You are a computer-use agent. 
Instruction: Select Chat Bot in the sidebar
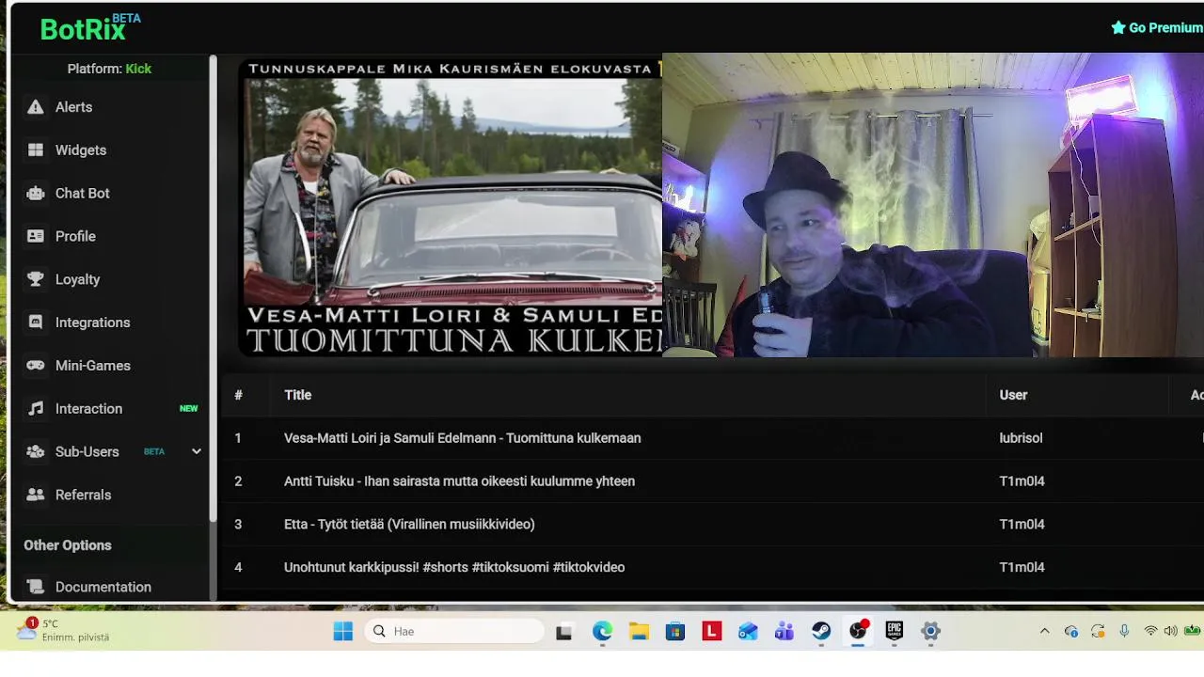pyautogui.click(x=83, y=194)
